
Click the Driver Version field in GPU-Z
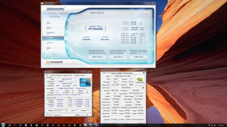127,108
